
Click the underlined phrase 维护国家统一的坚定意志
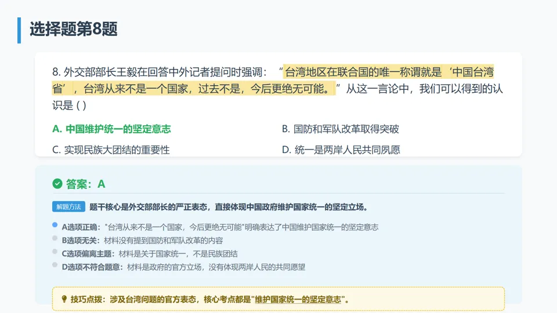point(298,300)
